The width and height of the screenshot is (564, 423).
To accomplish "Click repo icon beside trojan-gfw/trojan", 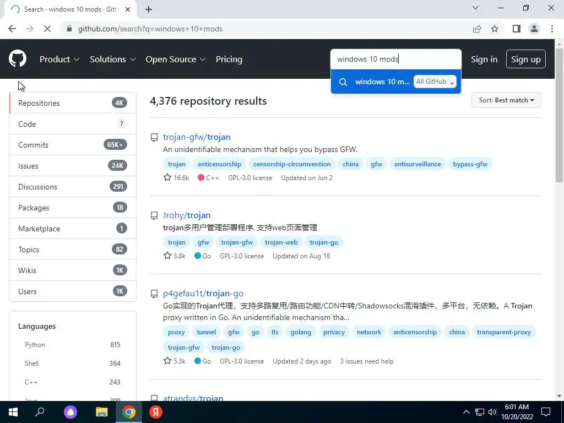I will pyautogui.click(x=154, y=137).
